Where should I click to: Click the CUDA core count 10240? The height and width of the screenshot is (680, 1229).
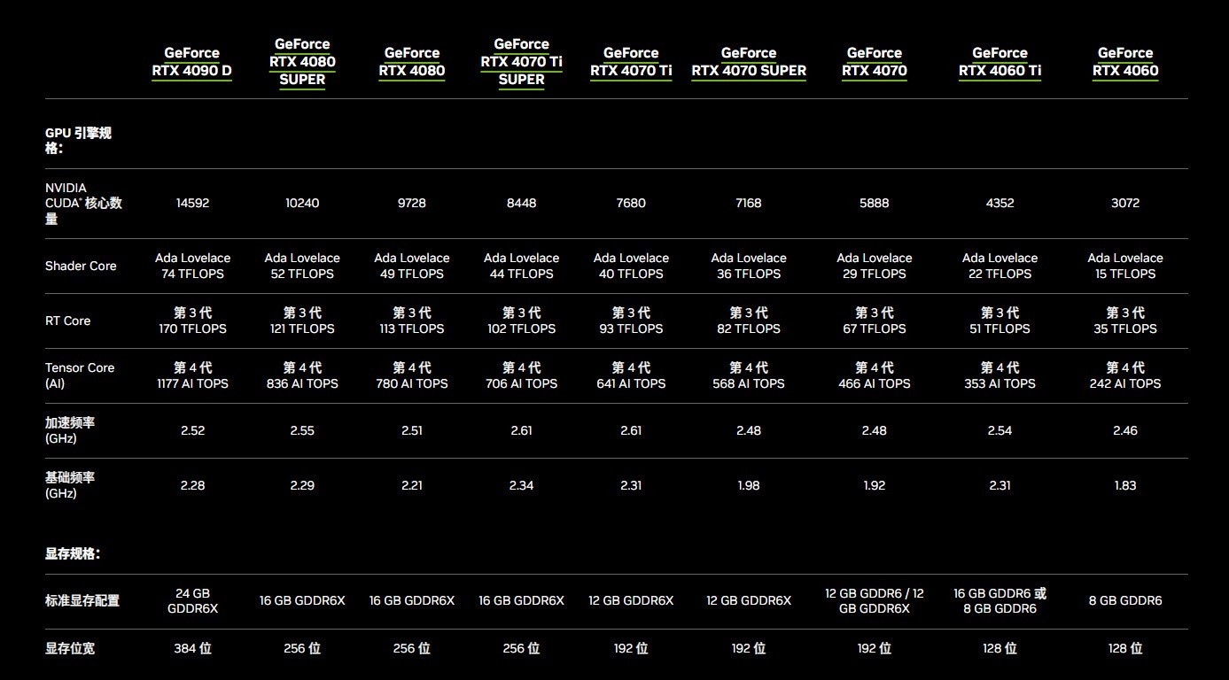[302, 204]
